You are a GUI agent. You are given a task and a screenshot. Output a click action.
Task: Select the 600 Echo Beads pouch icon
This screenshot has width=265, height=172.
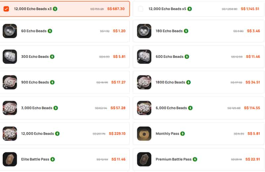pyautogui.click(x=144, y=56)
